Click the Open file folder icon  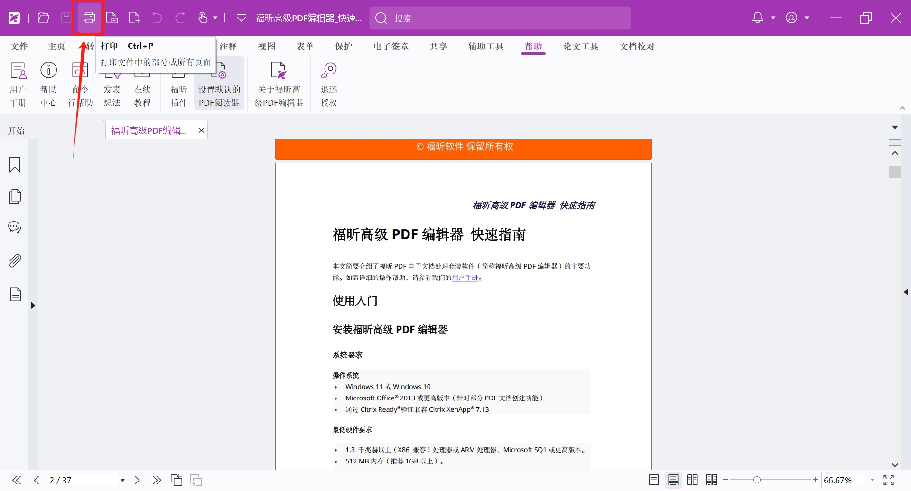click(44, 18)
